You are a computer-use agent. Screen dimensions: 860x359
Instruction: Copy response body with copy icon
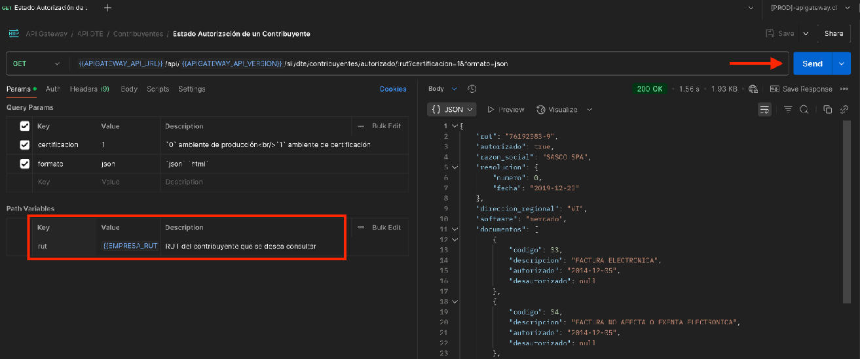[x=827, y=109]
